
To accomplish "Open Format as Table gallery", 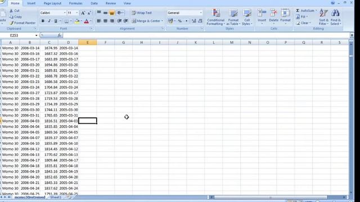I will tap(233, 17).
